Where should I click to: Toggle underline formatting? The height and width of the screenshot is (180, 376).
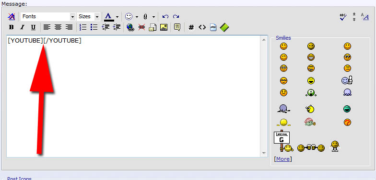pos(34,27)
